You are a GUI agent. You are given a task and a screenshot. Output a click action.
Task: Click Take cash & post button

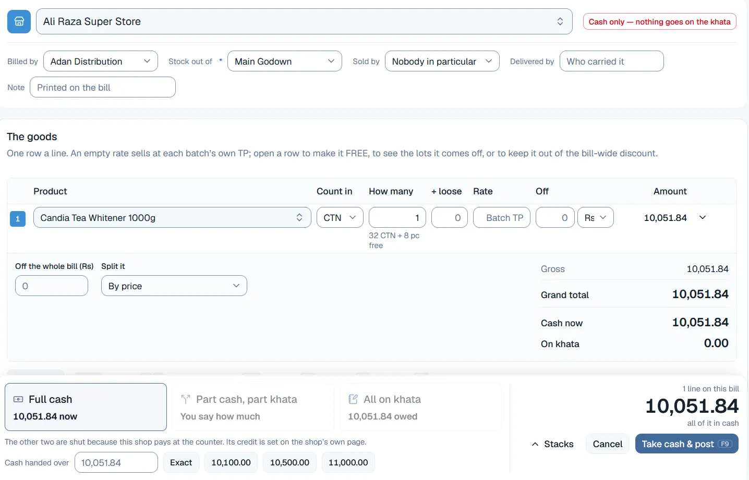pyautogui.click(x=687, y=444)
